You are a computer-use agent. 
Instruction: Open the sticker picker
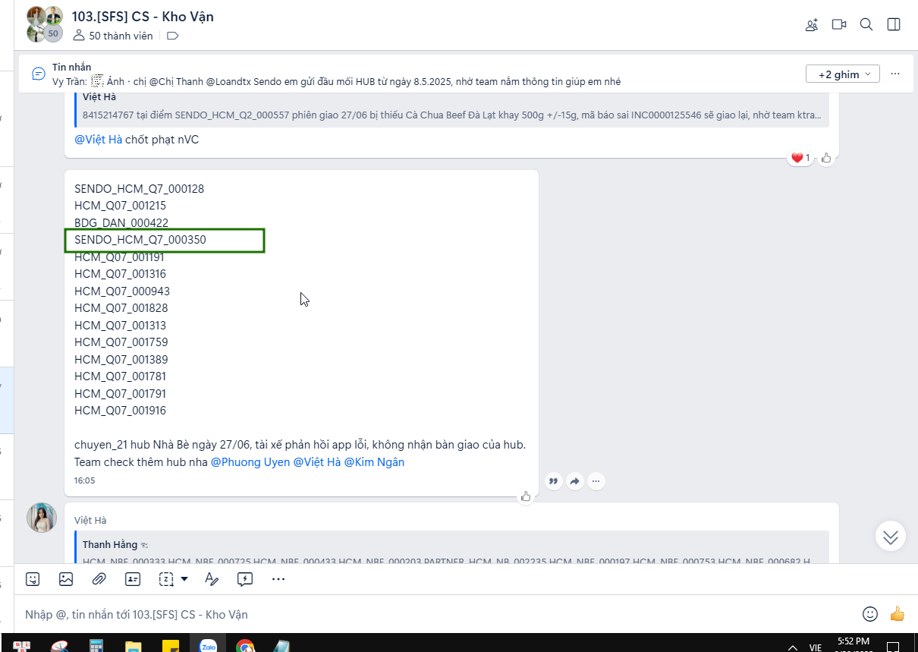point(33,579)
